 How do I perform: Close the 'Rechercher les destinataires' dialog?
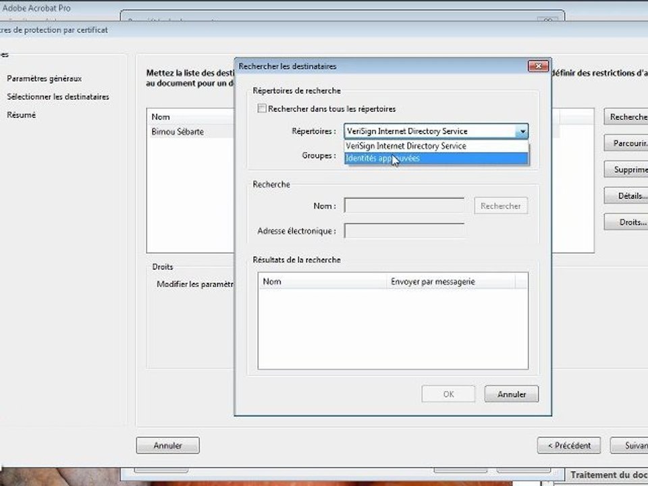pos(538,66)
